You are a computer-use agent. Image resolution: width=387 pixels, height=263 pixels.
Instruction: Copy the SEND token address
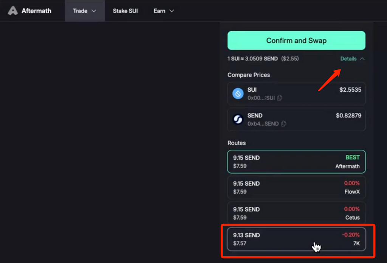pyautogui.click(x=284, y=123)
